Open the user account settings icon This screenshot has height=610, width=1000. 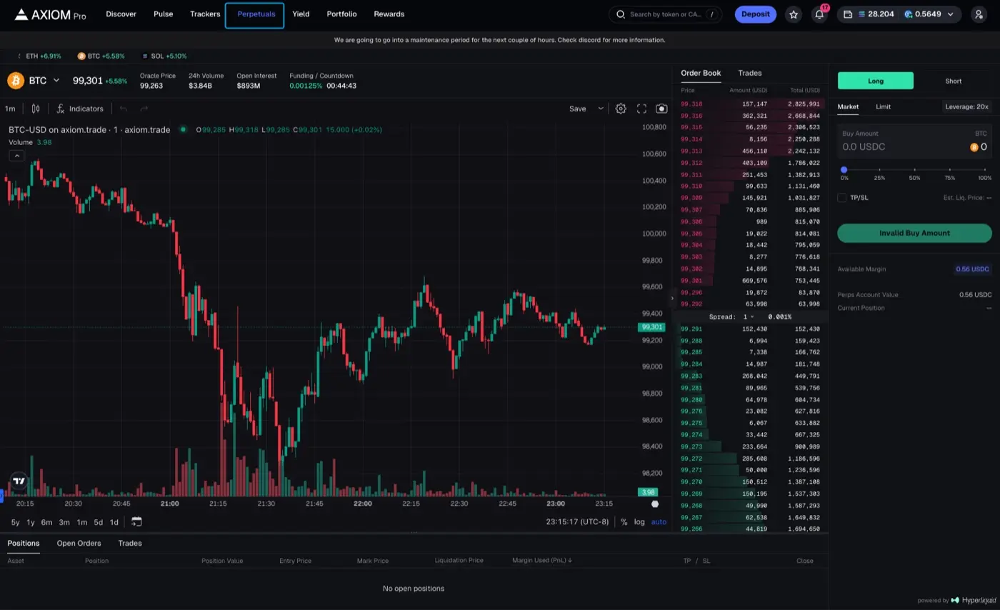tap(979, 14)
